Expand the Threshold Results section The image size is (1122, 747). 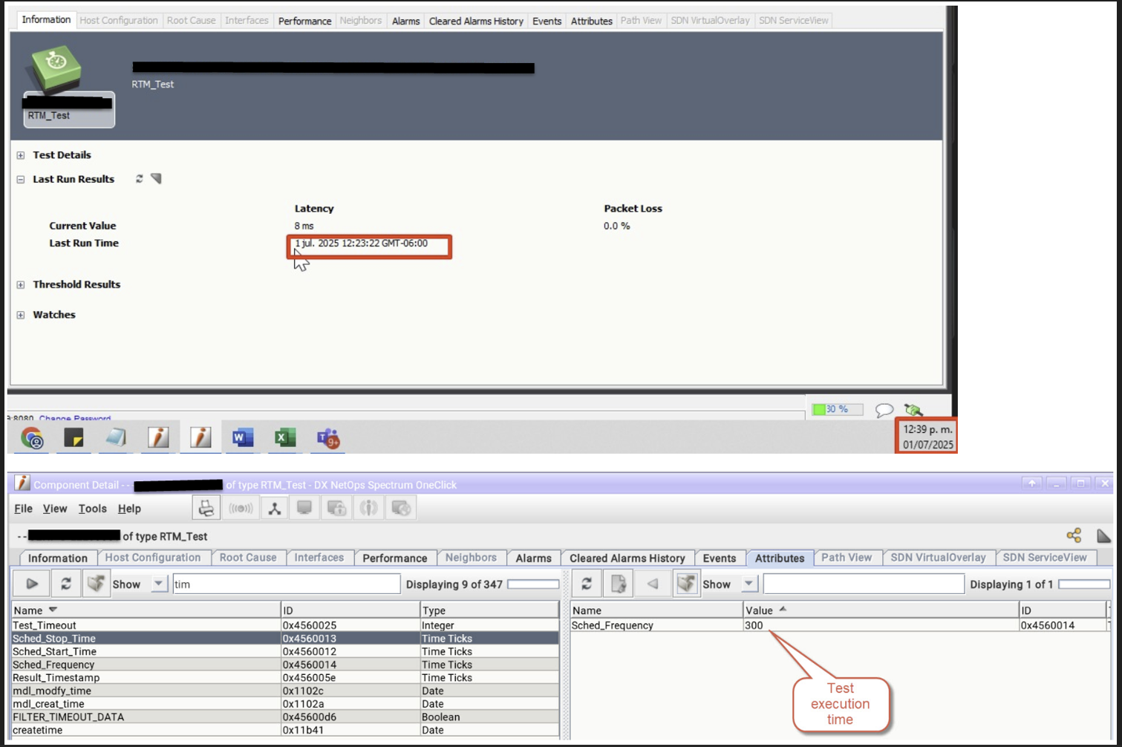21,284
